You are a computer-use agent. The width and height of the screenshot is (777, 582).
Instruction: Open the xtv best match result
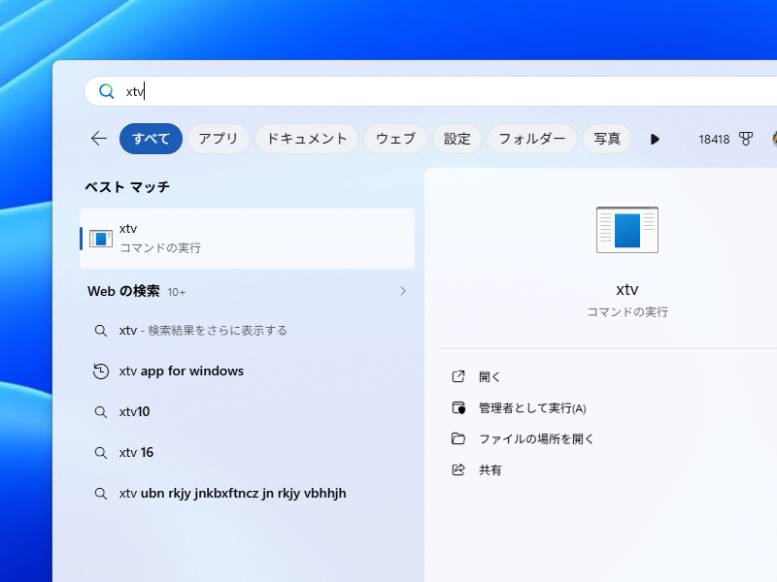(x=248, y=239)
